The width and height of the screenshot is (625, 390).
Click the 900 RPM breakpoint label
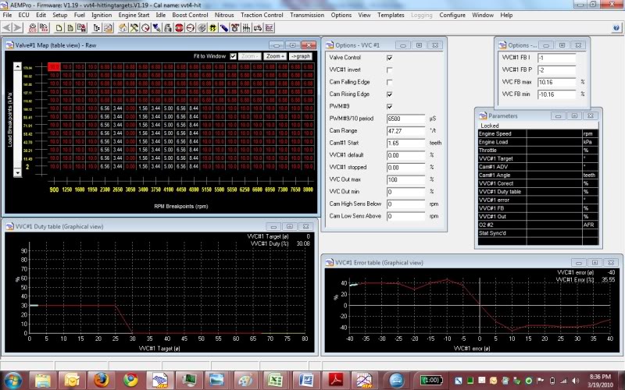pyautogui.click(x=54, y=190)
